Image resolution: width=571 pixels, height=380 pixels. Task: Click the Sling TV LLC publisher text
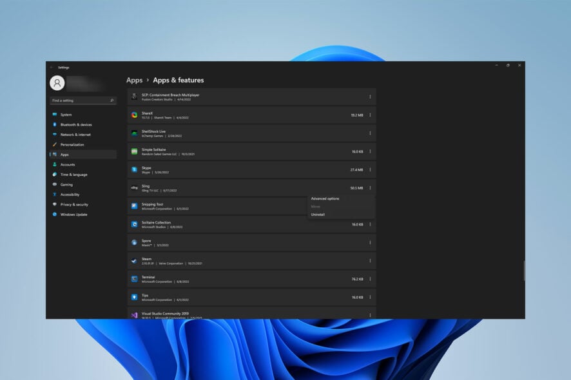pos(150,191)
